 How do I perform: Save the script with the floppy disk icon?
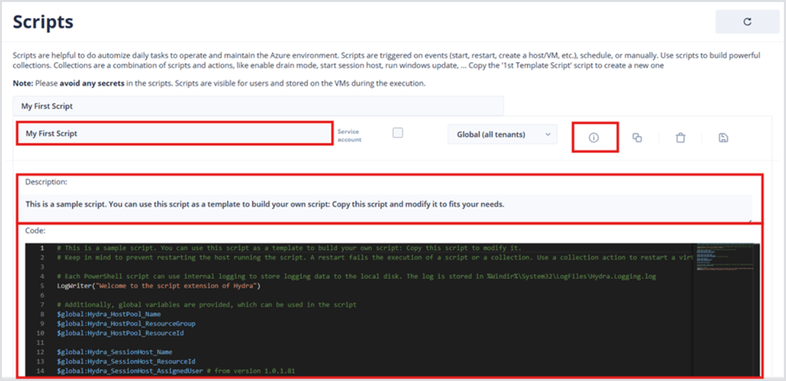[723, 137]
